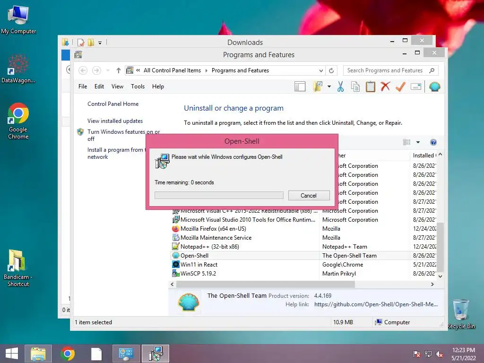Open the File menu
This screenshot has height=363, width=484.
(x=83, y=87)
